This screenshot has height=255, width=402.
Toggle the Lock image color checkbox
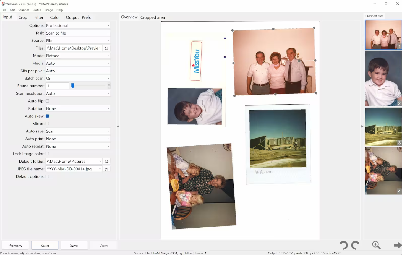(x=47, y=154)
